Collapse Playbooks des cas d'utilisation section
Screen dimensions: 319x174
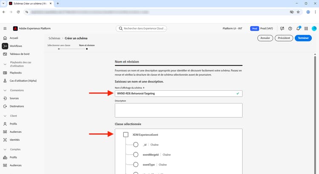point(5,64)
